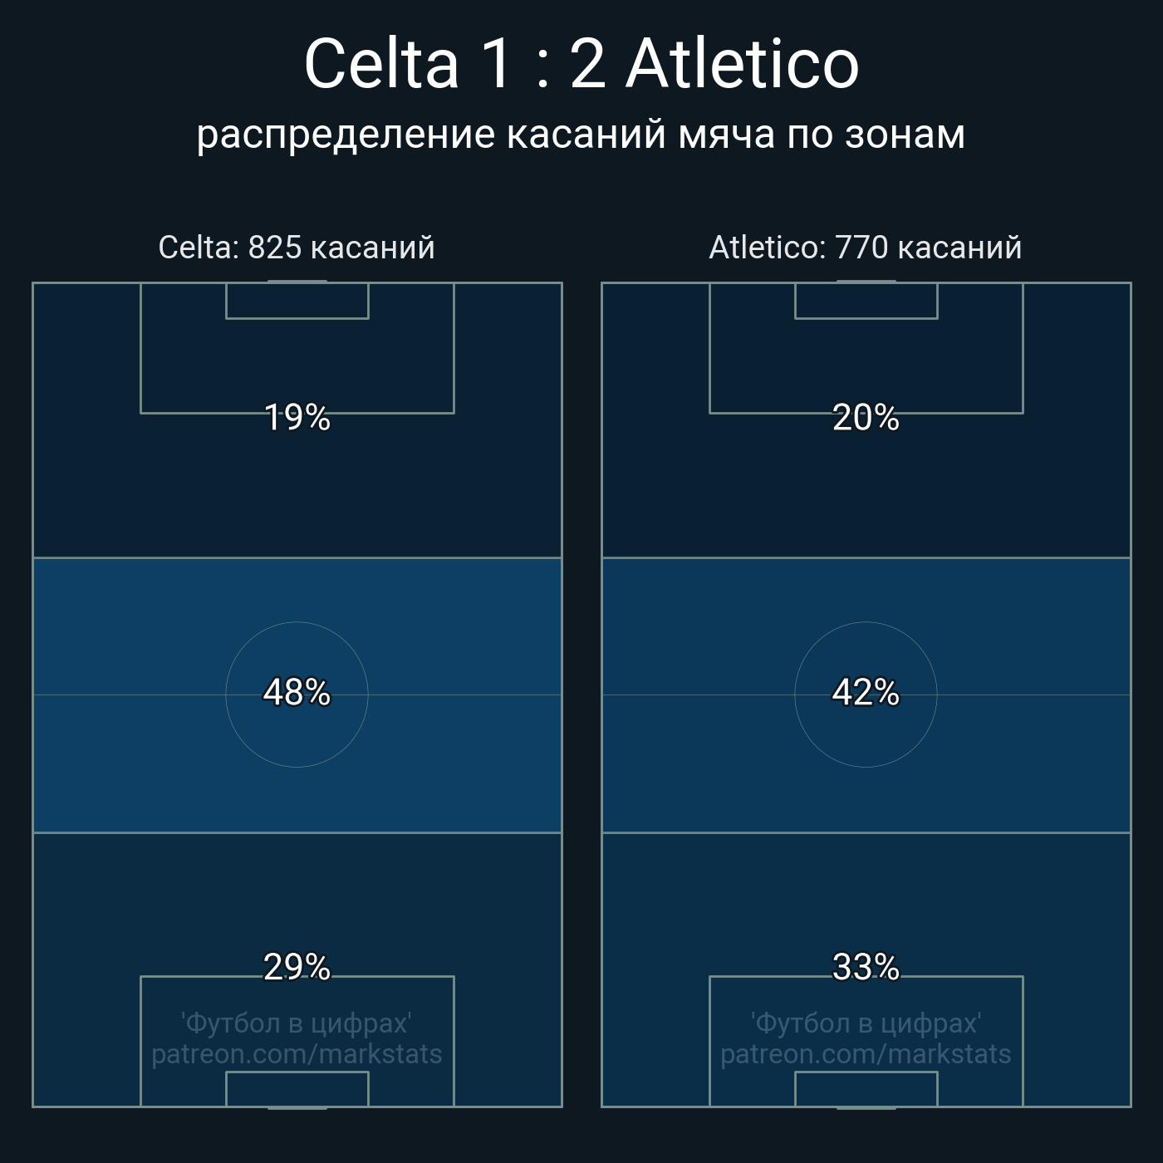The height and width of the screenshot is (1163, 1163).
Task: Select Celta's 29% defensive zone label
Action: pos(297,967)
